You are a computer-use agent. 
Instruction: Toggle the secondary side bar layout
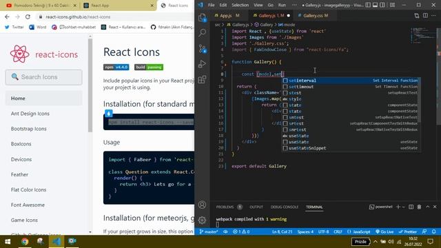click(382, 5)
